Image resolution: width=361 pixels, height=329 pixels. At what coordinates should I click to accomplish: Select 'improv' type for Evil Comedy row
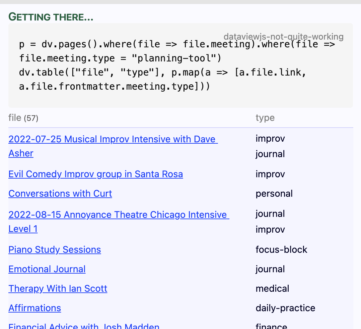pyautogui.click(x=270, y=174)
